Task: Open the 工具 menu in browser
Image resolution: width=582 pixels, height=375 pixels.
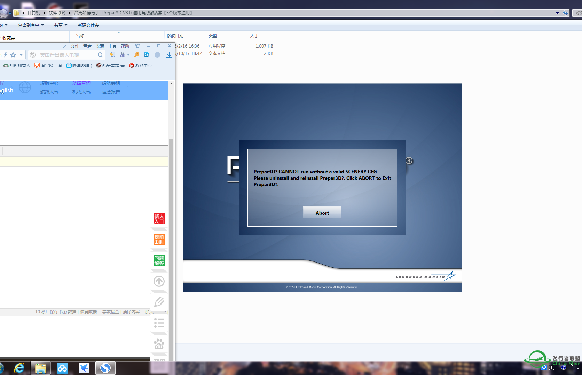Action: click(x=112, y=46)
